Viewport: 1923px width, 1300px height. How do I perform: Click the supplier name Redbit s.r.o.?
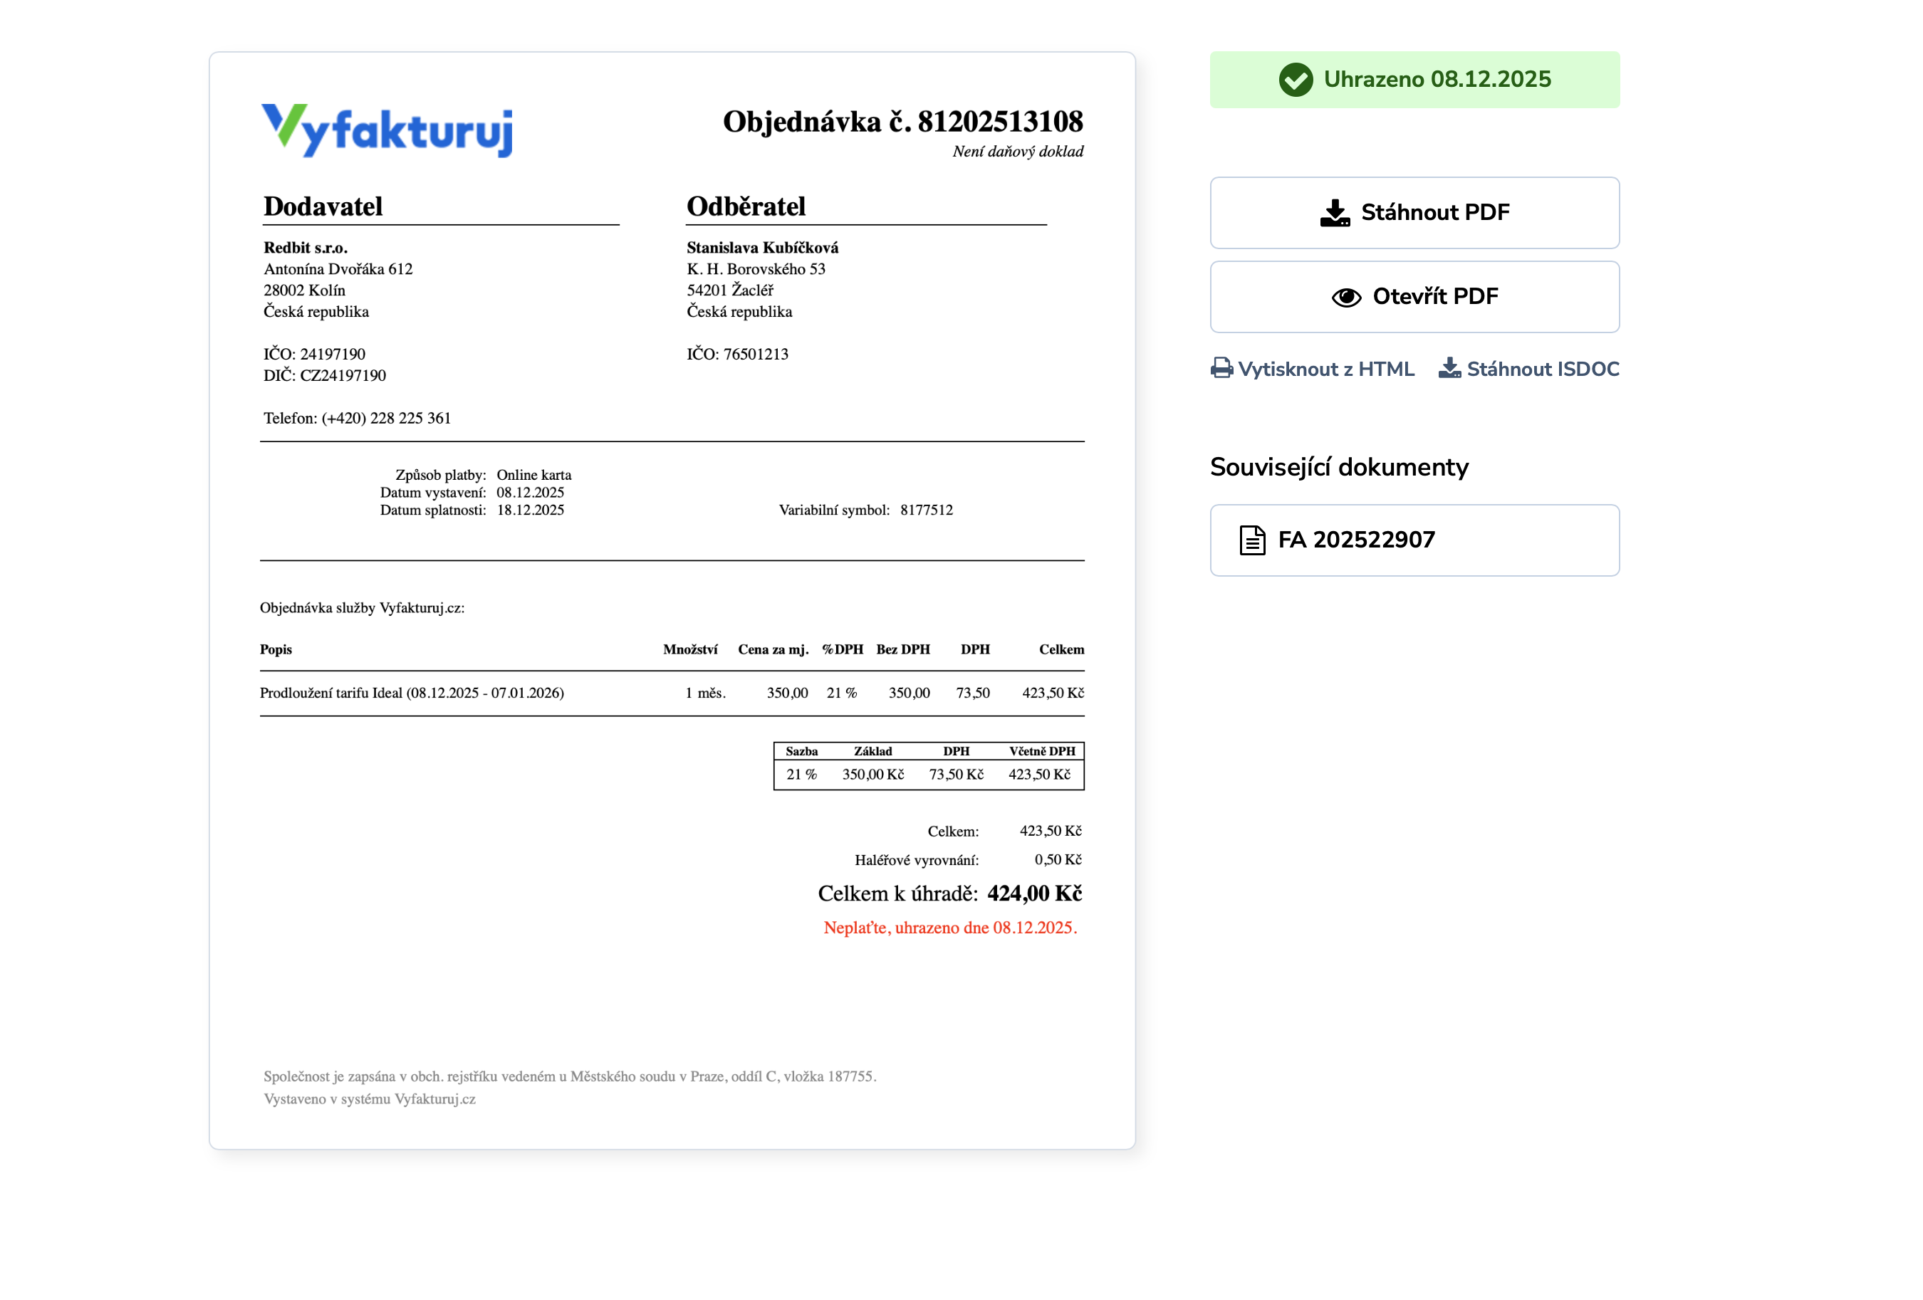tap(306, 246)
